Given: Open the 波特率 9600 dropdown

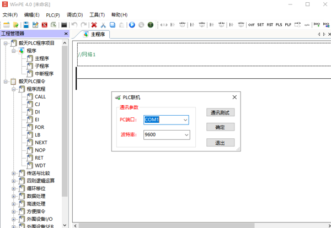Looking at the screenshot, I should pyautogui.click(x=185, y=134).
